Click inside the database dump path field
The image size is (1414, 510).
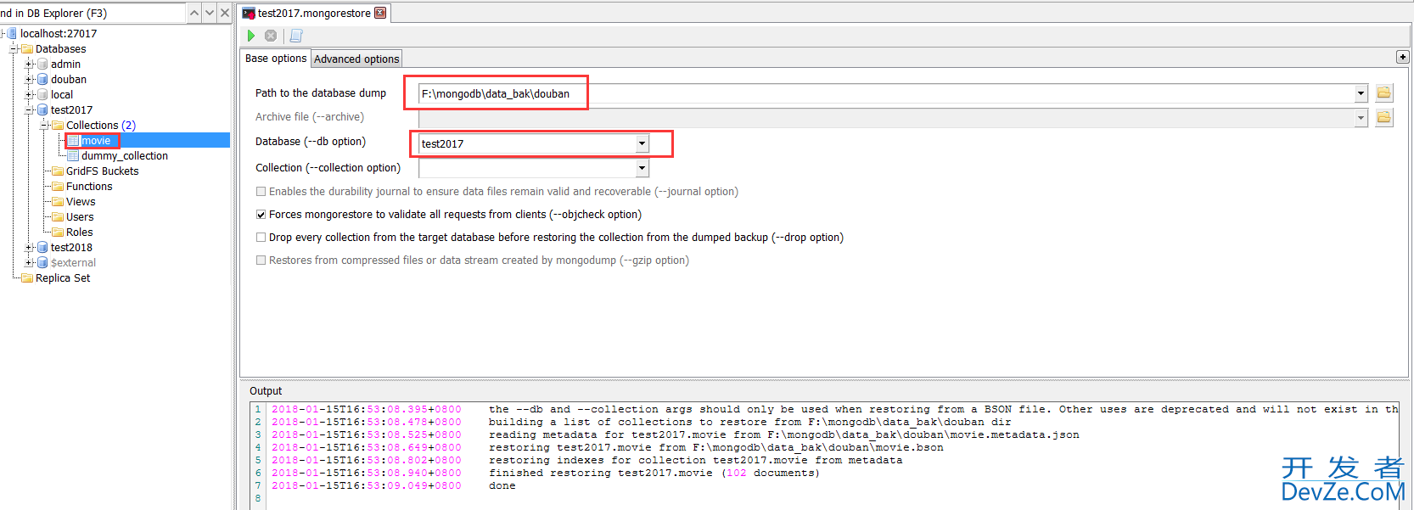(x=886, y=93)
